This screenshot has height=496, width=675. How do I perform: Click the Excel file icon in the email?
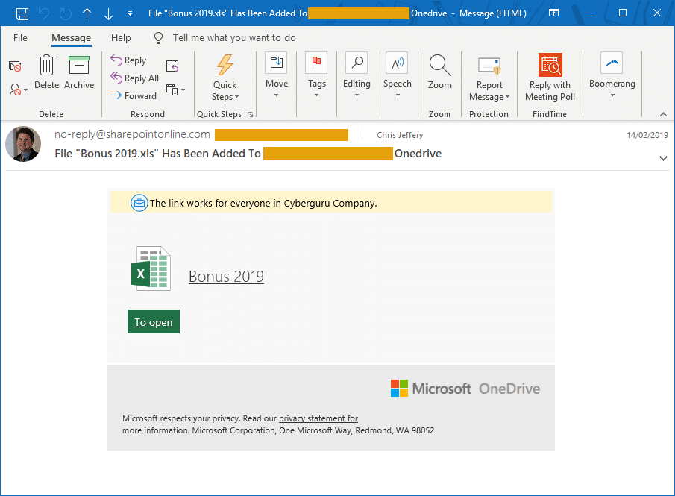151,269
